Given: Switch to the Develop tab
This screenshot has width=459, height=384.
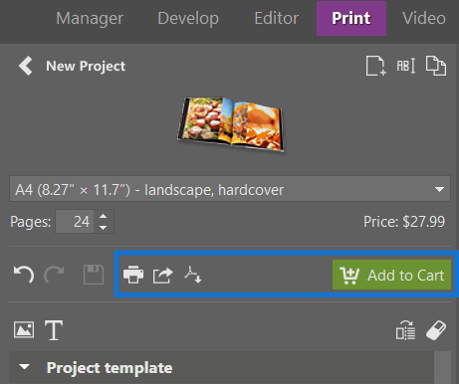Looking at the screenshot, I should click(x=188, y=18).
